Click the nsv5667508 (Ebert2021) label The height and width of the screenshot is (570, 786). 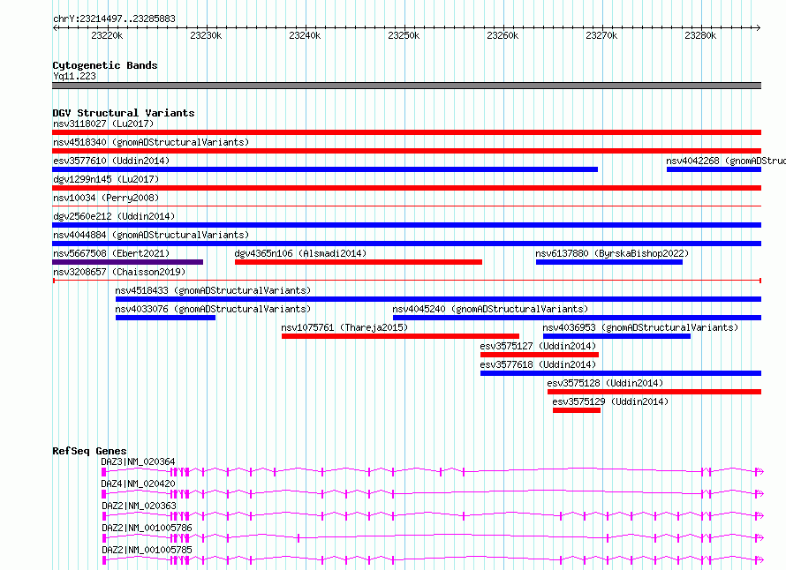(111, 253)
